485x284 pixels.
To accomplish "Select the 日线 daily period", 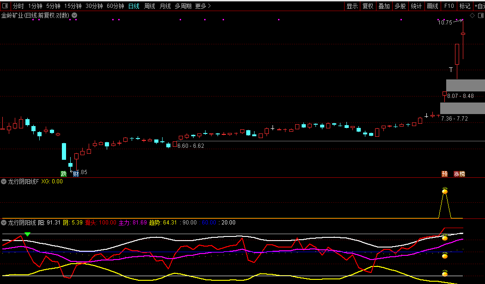I will click(133, 6).
